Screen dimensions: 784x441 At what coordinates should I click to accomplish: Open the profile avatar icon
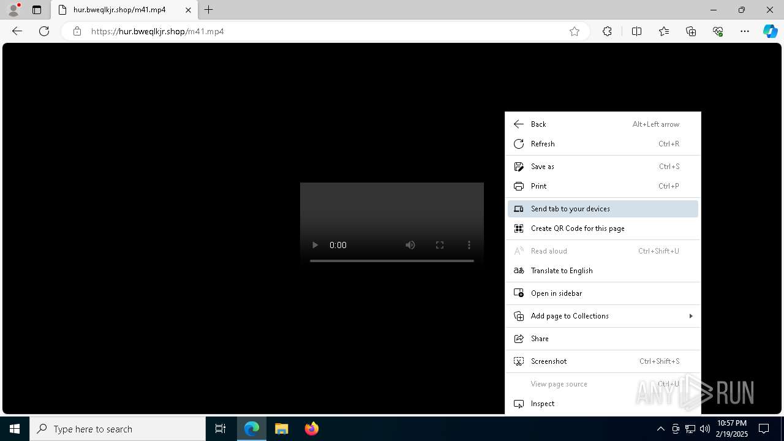13,10
